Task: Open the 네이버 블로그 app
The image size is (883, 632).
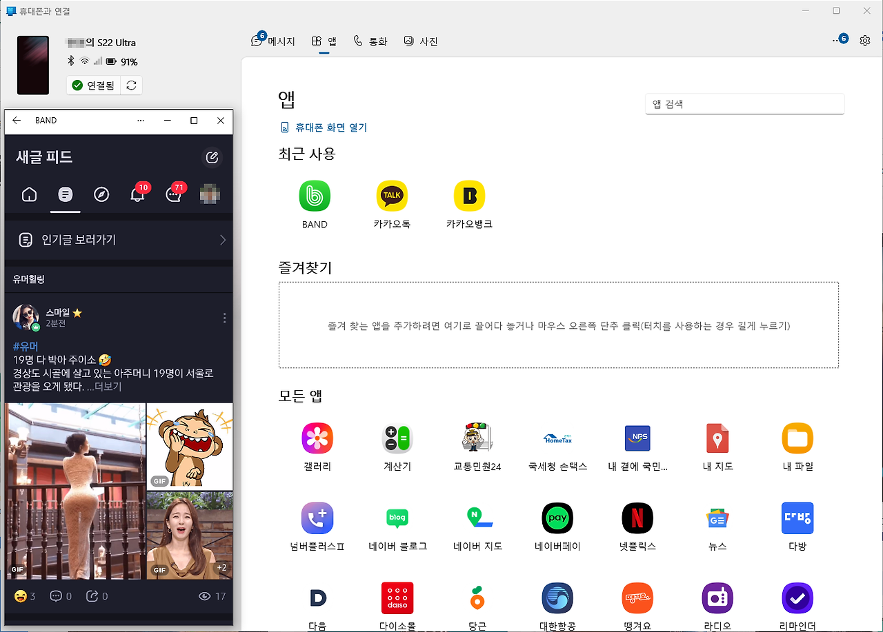Action: [397, 518]
